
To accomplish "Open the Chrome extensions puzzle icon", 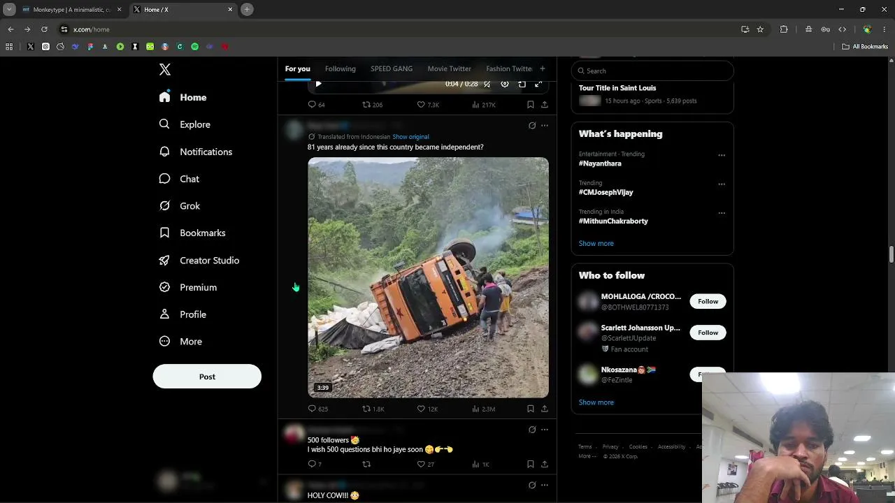I will [784, 29].
